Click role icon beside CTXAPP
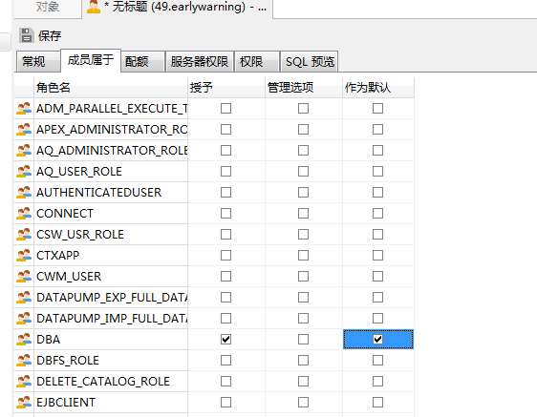Screen dimensions: 537x417 (24, 255)
